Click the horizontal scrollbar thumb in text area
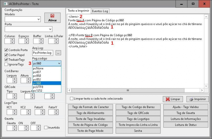The image size is (212, 139). (x=128, y=90)
